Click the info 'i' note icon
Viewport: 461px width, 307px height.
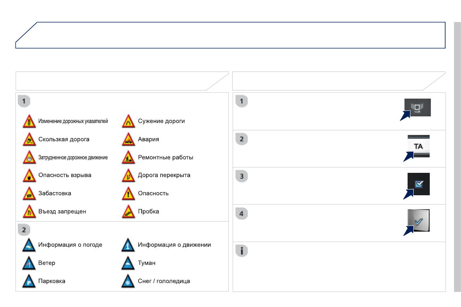point(242,251)
